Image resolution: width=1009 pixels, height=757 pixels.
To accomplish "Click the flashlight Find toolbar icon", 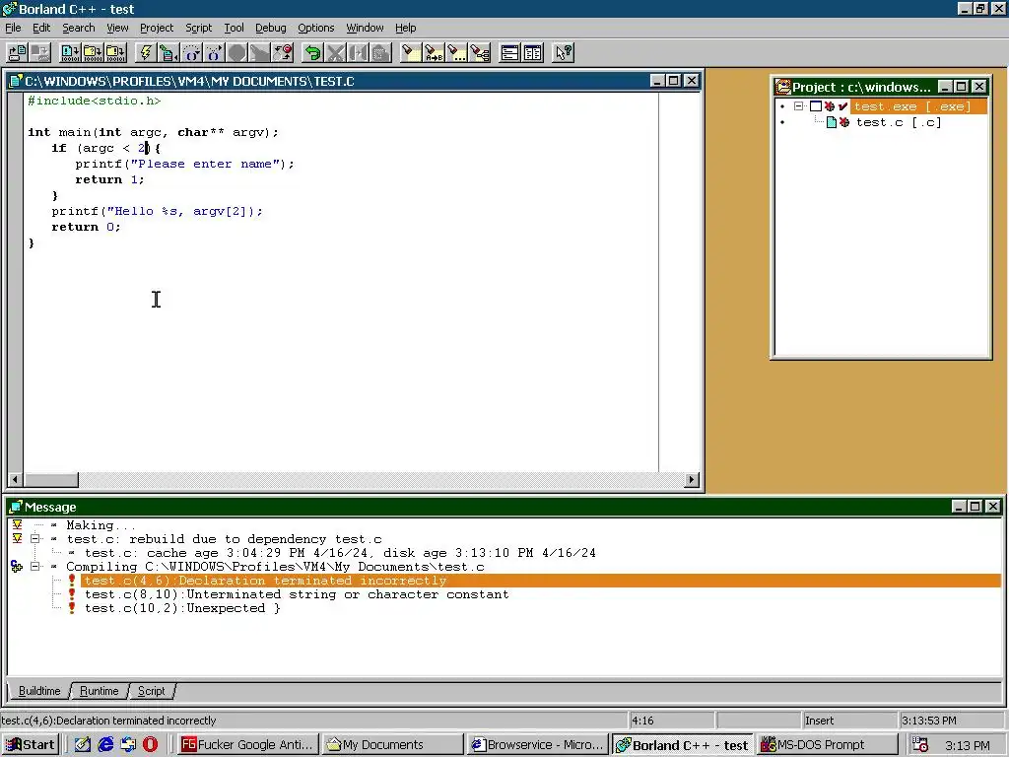I will [x=411, y=53].
